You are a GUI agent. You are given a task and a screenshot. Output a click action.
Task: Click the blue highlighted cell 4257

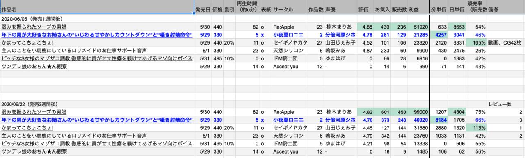pyautogui.click(x=439, y=34)
